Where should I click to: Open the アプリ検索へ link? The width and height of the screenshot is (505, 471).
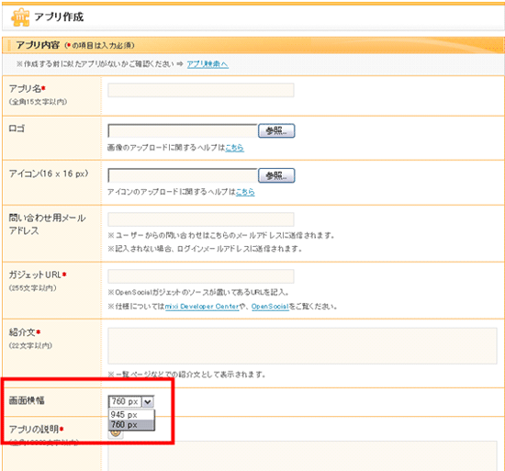208,64
